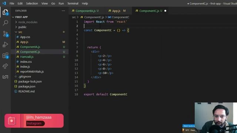Image resolution: width=237 pixels, height=133 pixels.
Task: Open the Go menu
Action: 53,3
